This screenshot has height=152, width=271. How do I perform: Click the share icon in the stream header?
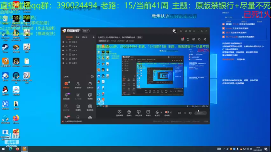click(205, 39)
